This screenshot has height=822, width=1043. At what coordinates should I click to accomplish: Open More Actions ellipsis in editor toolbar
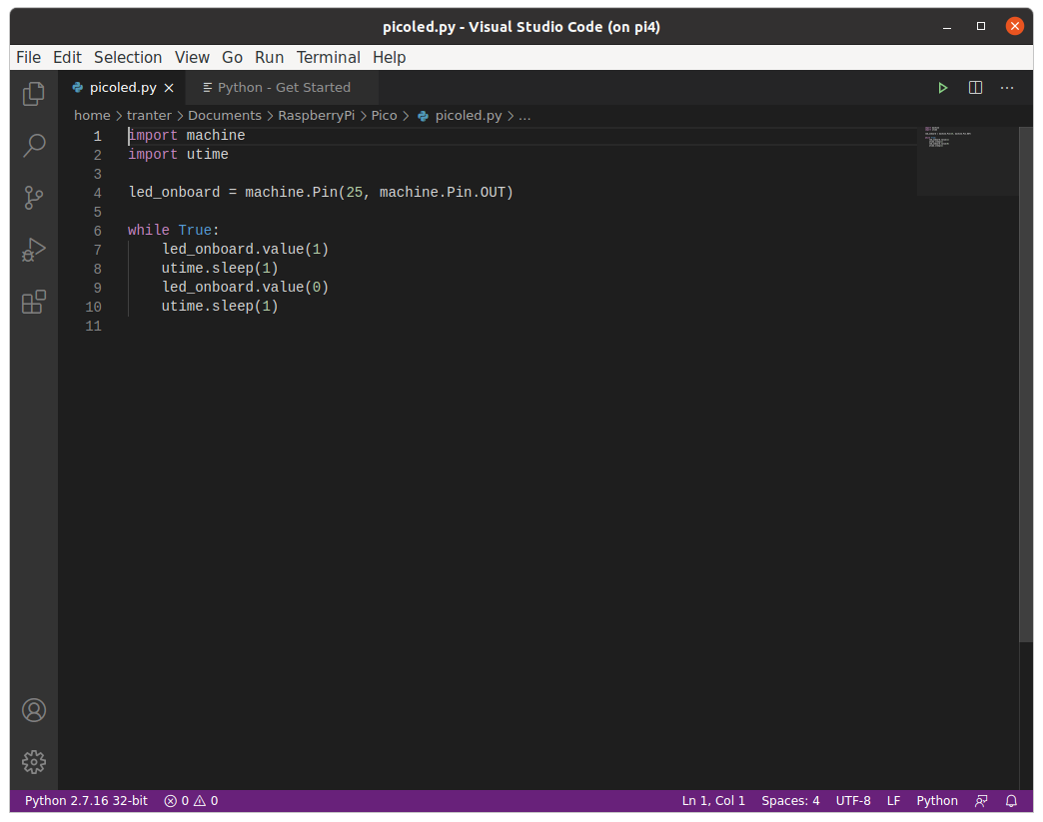click(1007, 88)
